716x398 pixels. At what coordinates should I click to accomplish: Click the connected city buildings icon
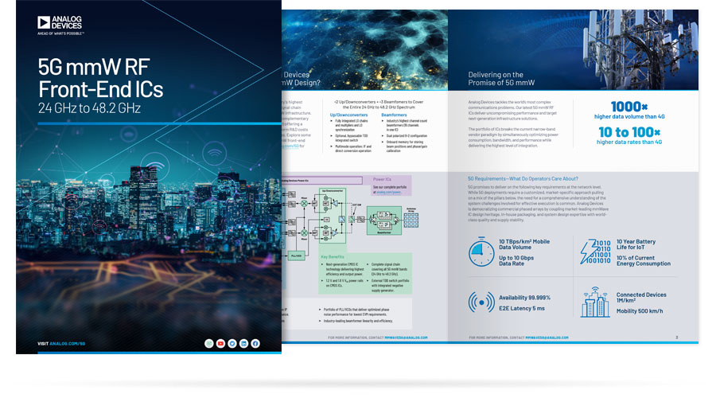[595, 302]
